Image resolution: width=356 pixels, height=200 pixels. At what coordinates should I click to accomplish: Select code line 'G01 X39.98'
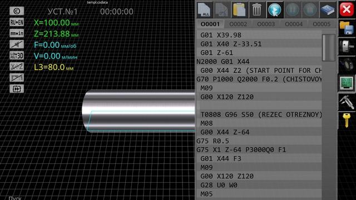point(259,35)
